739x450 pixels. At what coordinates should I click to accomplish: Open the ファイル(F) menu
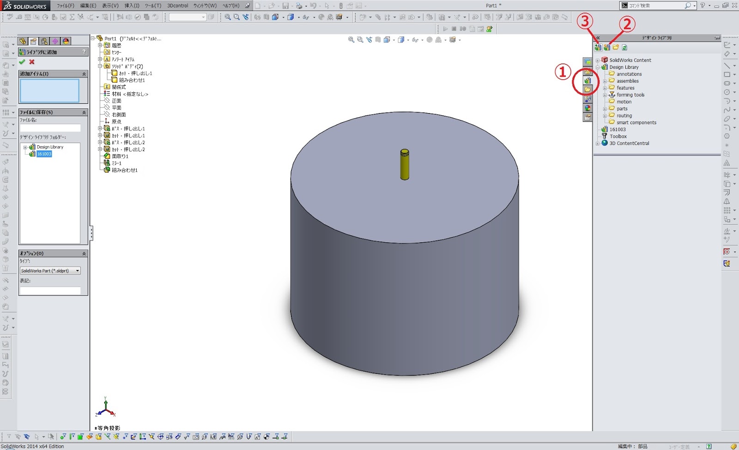coord(65,6)
